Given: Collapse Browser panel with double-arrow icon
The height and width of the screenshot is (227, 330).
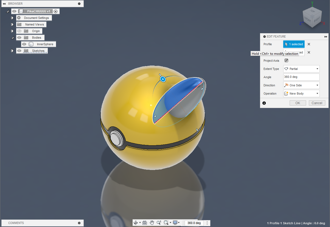Looking at the screenshot, I should (x=4, y=4).
